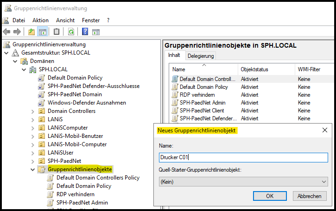This screenshot has height=211, width=336.
Task: Click the LANiS OU folder icon
Action: pyautogui.click(x=42, y=119)
